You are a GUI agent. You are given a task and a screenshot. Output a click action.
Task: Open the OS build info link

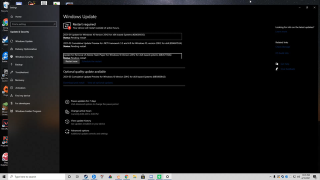tap(282, 53)
